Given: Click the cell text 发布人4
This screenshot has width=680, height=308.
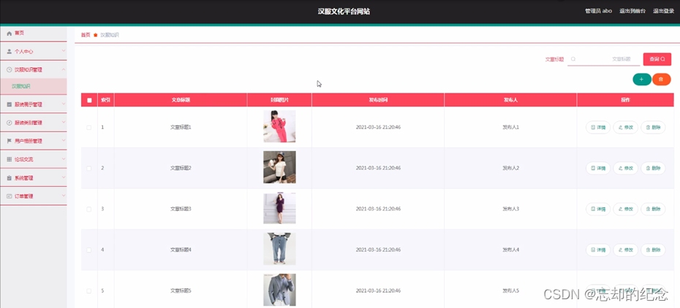Looking at the screenshot, I should (x=511, y=250).
